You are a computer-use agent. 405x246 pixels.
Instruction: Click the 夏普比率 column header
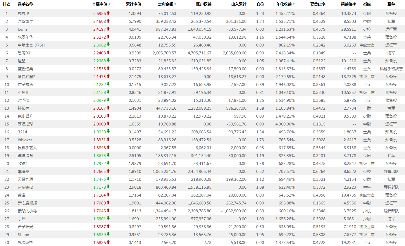tap(318, 4)
